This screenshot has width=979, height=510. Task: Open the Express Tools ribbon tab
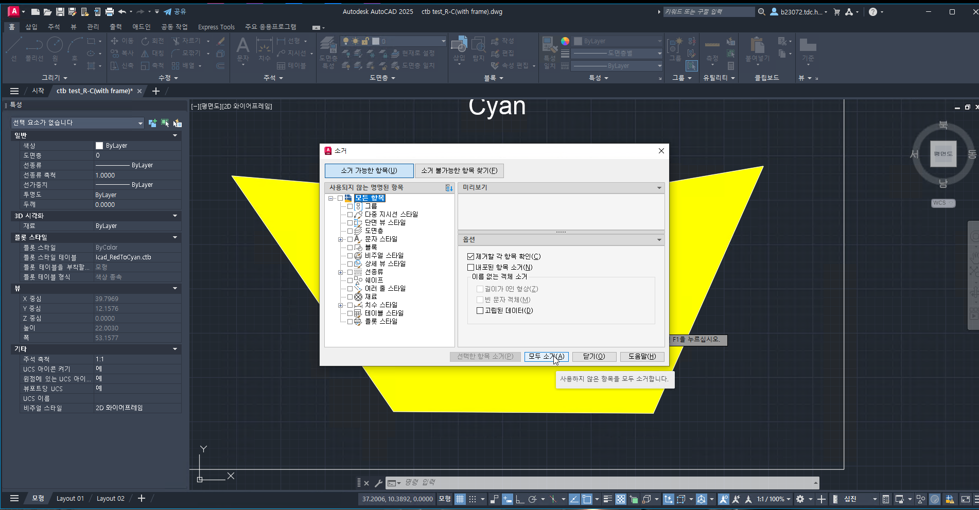(216, 27)
